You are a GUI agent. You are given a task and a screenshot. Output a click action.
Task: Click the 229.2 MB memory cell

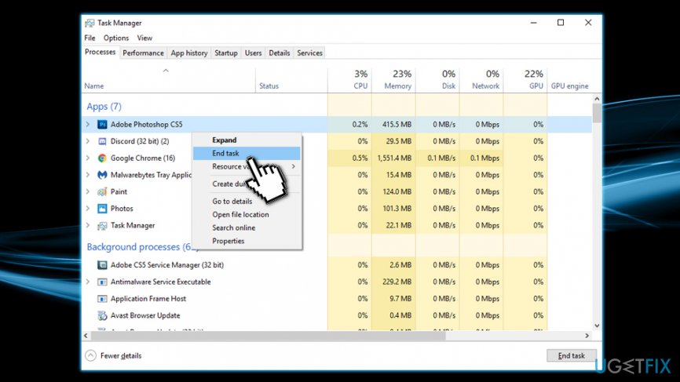tap(393, 282)
